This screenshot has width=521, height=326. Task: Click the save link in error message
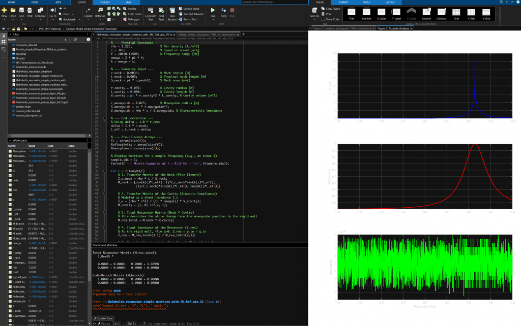(x=117, y=290)
